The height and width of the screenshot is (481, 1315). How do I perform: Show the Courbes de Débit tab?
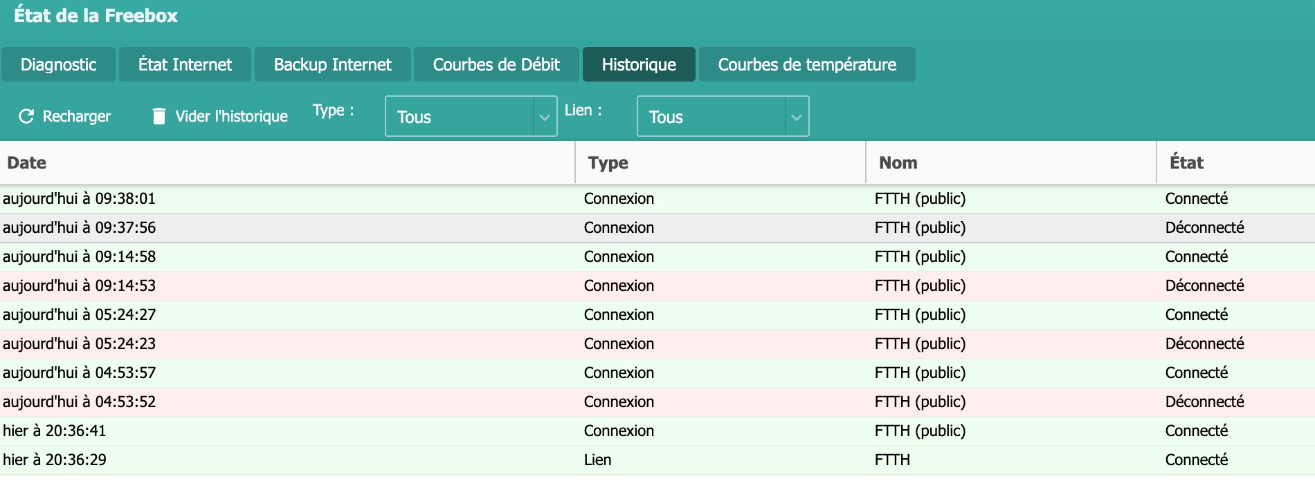(496, 64)
